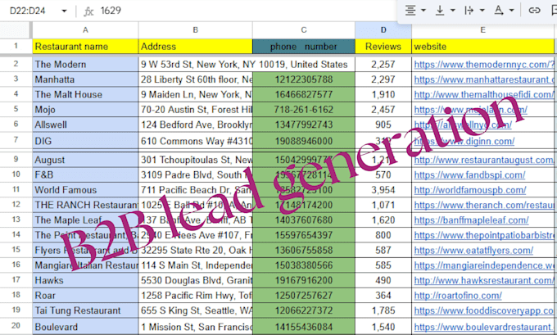The image size is (557, 335).
Task: Open the eatatflyers.com link
Action: click(x=473, y=251)
